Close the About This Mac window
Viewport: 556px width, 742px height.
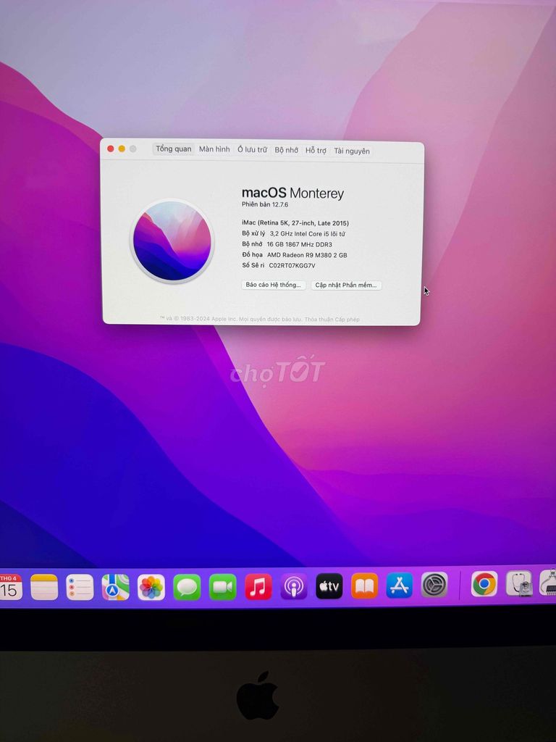pos(111,149)
